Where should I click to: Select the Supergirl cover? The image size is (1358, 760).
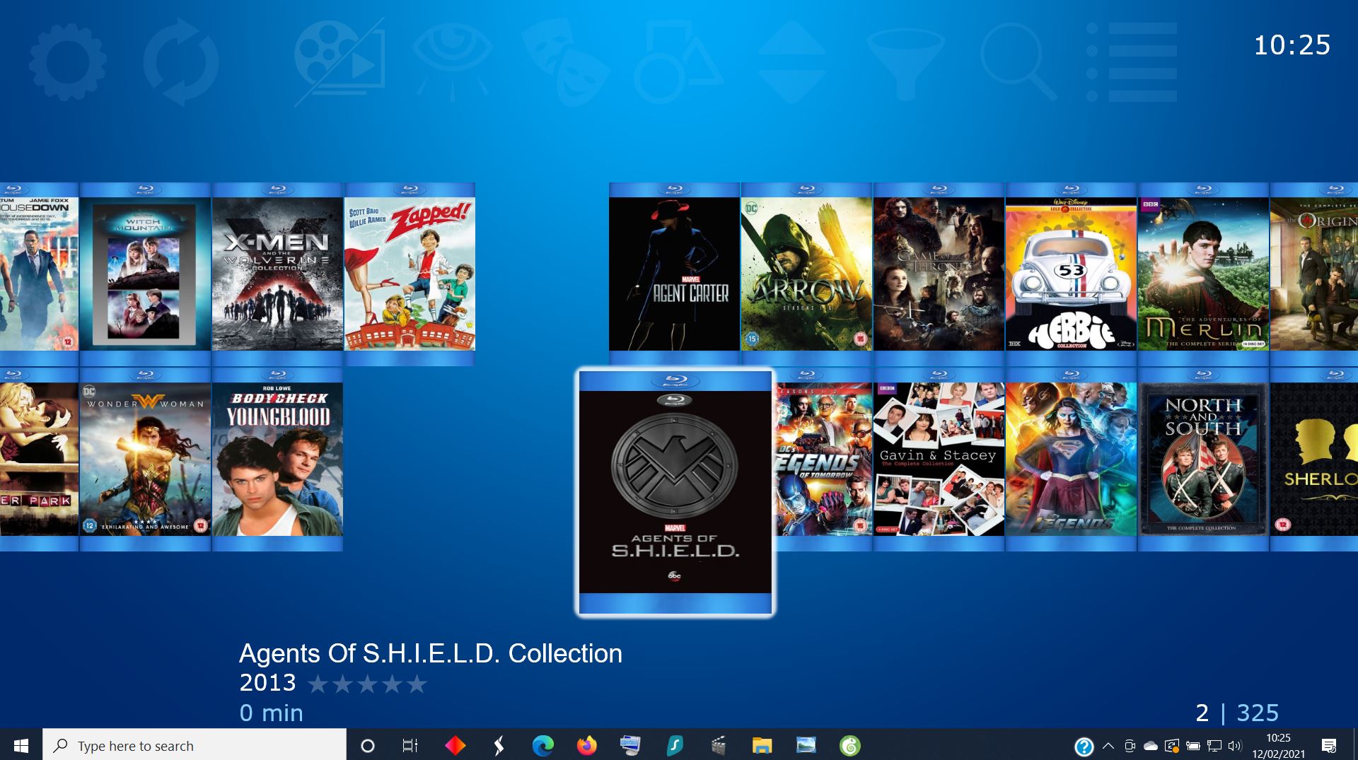pos(1071,459)
